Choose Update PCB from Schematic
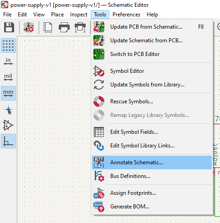Screen dimensions: 220x223 point(152,27)
